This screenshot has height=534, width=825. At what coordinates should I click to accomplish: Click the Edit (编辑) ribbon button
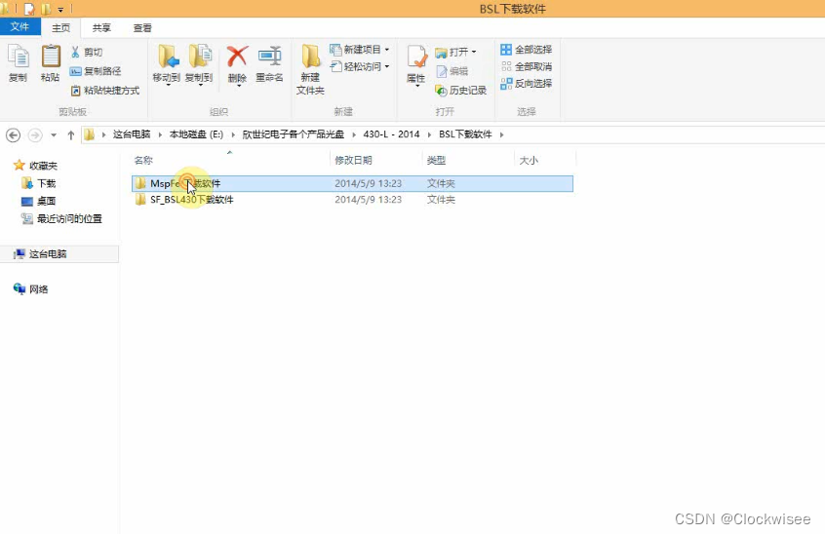(452, 71)
